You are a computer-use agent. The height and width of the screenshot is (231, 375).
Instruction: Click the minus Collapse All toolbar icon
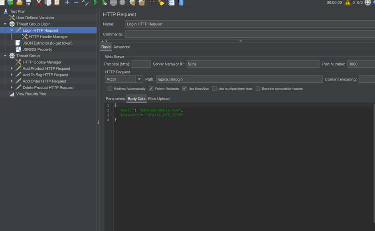76,3
